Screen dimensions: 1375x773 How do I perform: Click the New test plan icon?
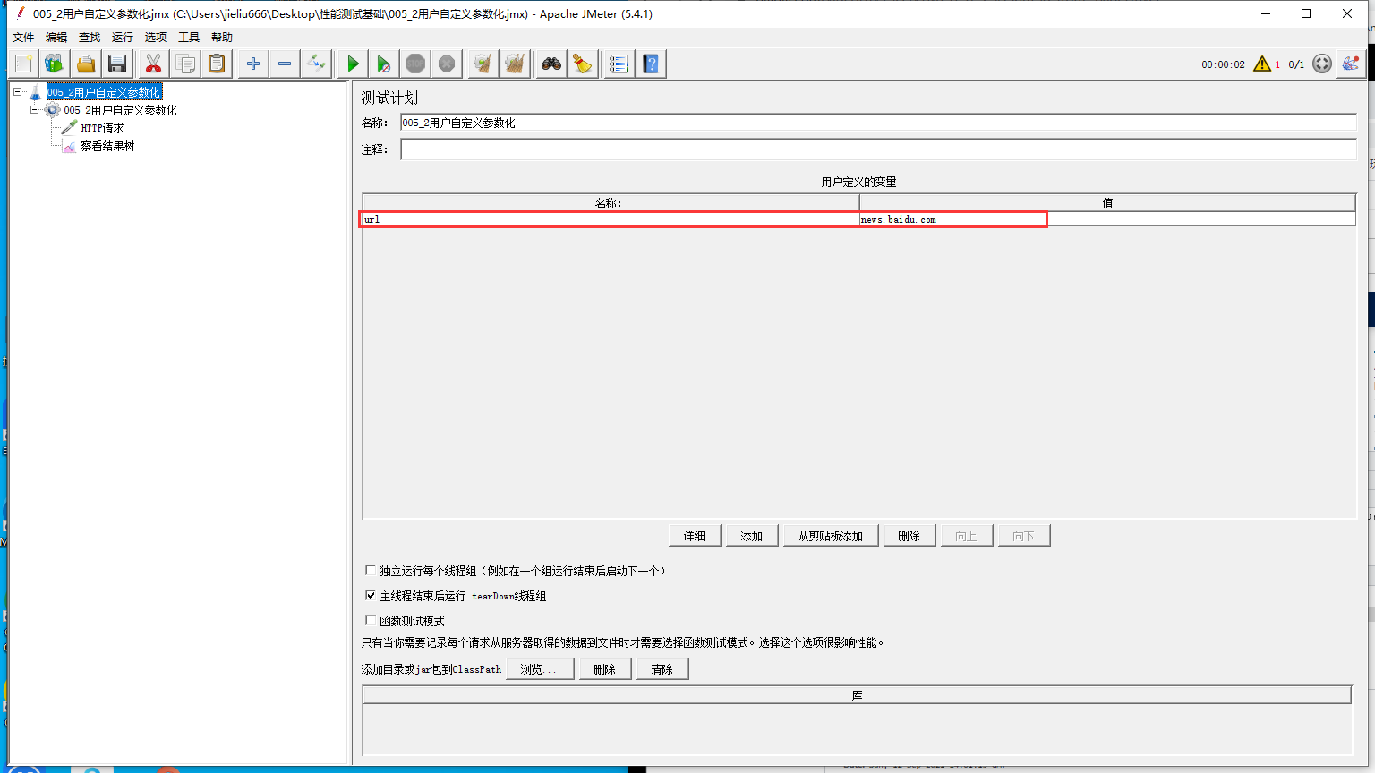tap(23, 64)
